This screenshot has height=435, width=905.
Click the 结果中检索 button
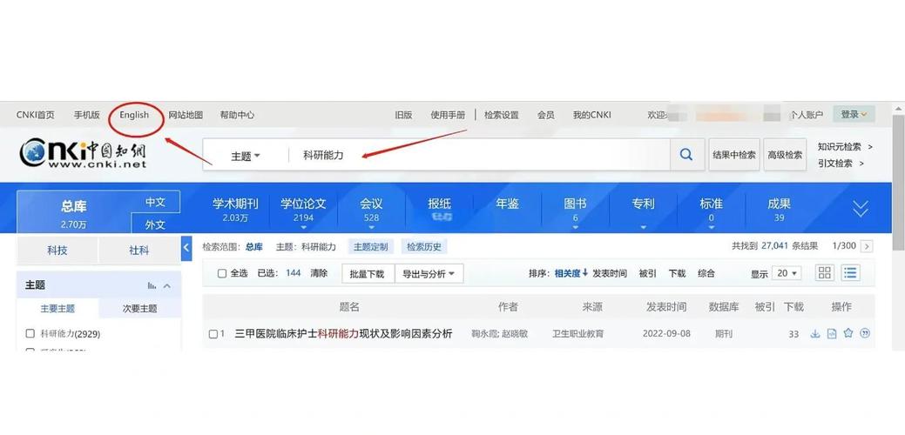click(x=734, y=154)
